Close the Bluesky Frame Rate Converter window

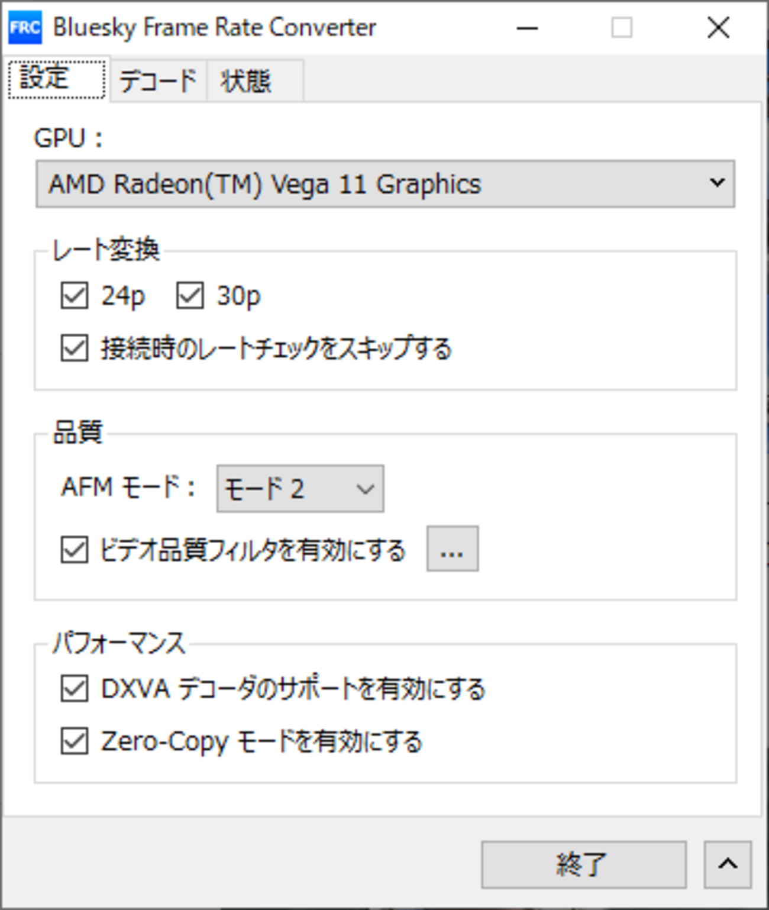[x=718, y=28]
